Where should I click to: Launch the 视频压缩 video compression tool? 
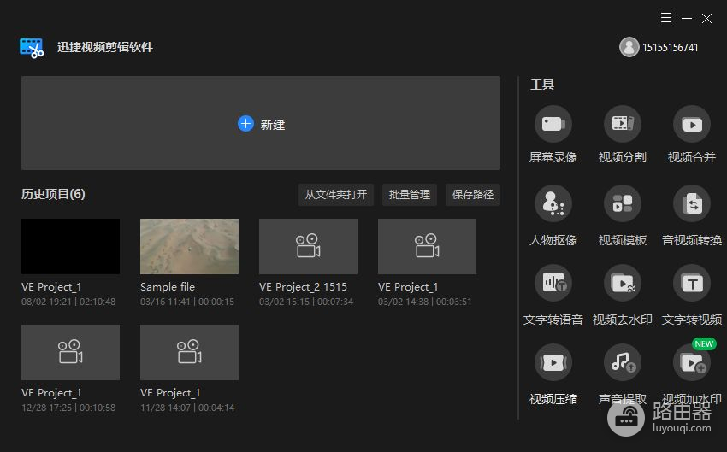pyautogui.click(x=553, y=362)
